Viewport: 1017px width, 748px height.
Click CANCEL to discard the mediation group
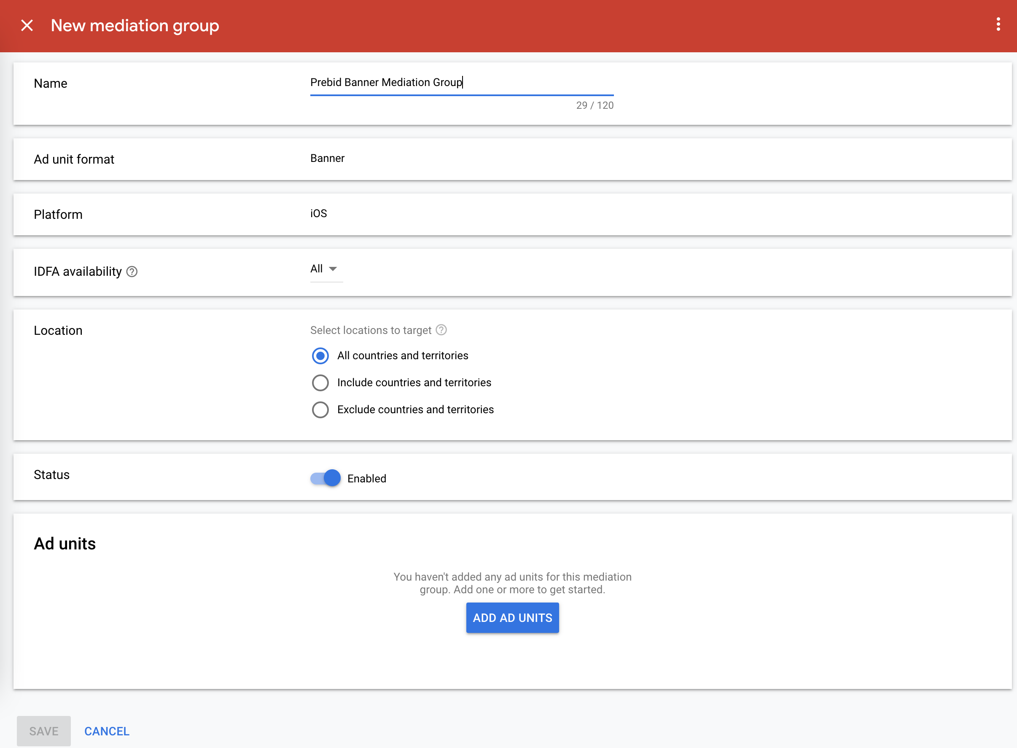point(106,730)
